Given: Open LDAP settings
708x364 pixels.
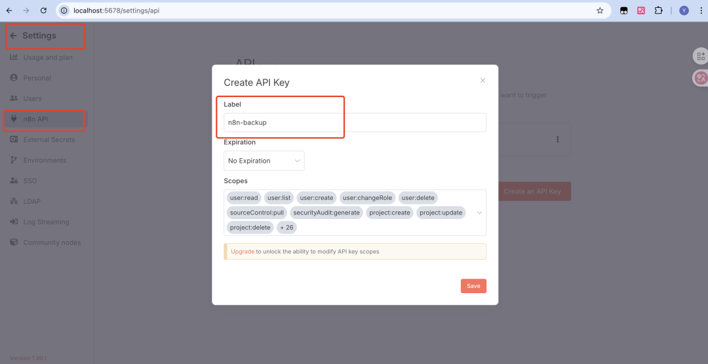Looking at the screenshot, I should point(32,201).
